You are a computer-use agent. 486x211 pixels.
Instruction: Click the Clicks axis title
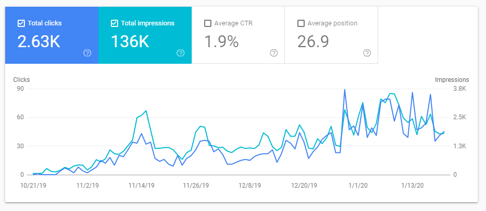[21, 80]
